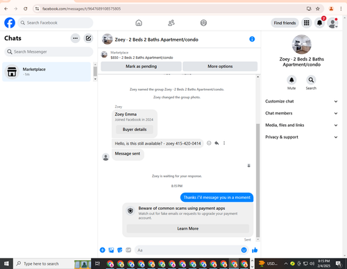This screenshot has width=347, height=269.
Task: Attach a photo with image icon
Action: pos(111,250)
